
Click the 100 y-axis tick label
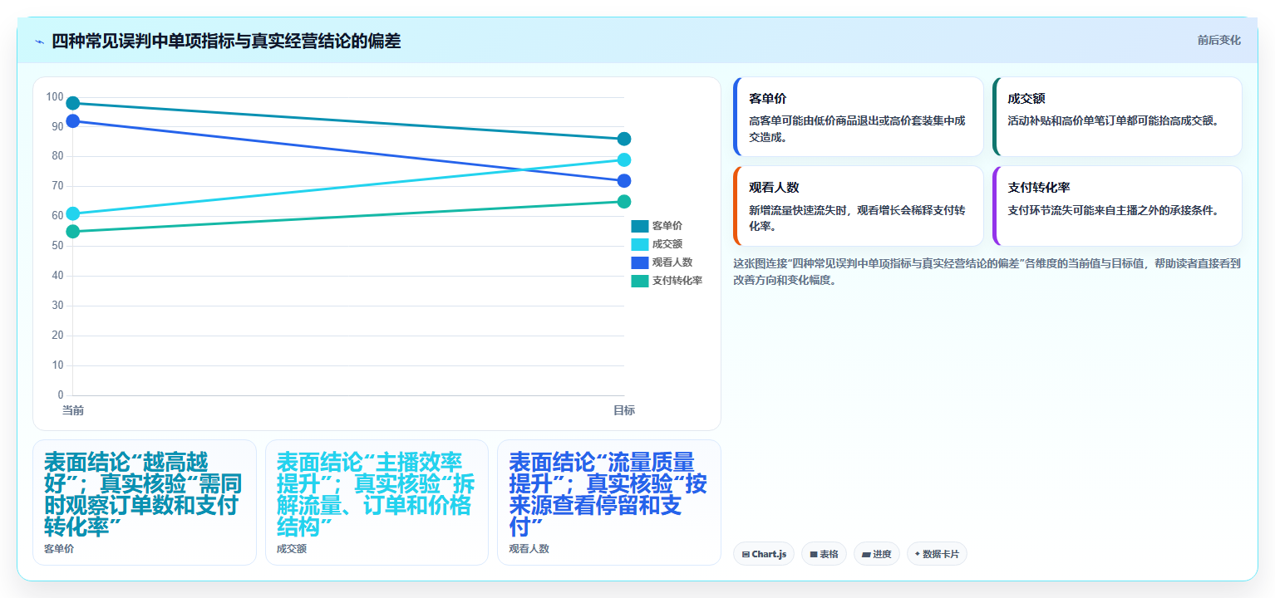pos(55,97)
